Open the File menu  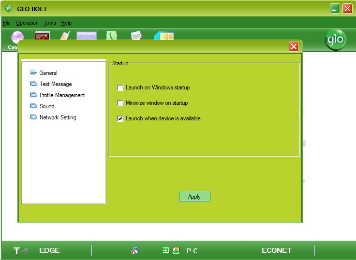pyautogui.click(x=7, y=23)
